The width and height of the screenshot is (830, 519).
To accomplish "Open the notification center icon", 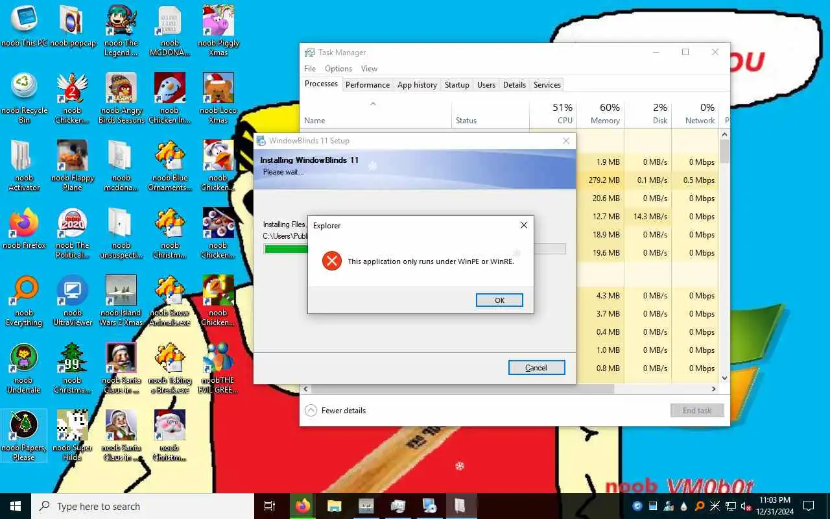I will tap(808, 506).
